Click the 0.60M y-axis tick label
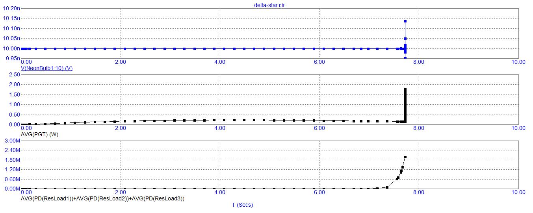533x213 pixels. [x=12, y=179]
